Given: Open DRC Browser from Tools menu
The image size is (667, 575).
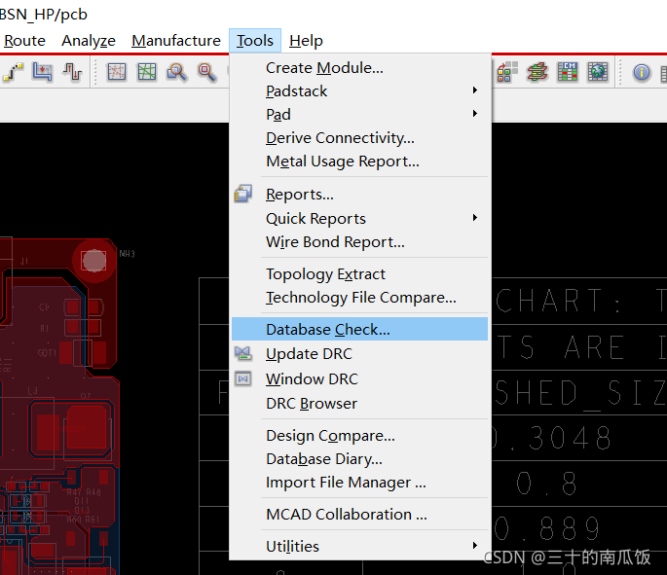Looking at the screenshot, I should point(360,404).
